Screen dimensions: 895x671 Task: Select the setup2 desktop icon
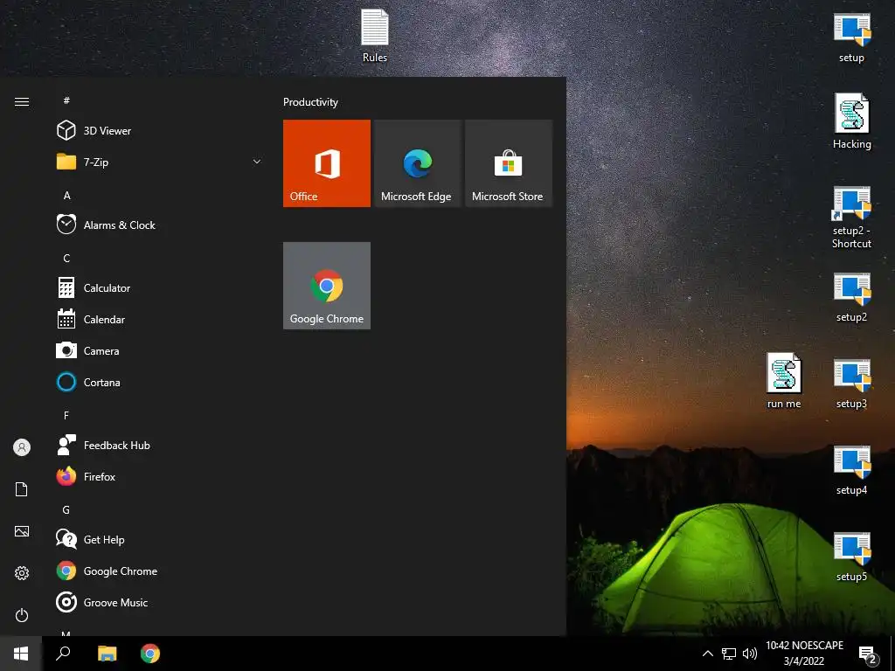click(851, 297)
